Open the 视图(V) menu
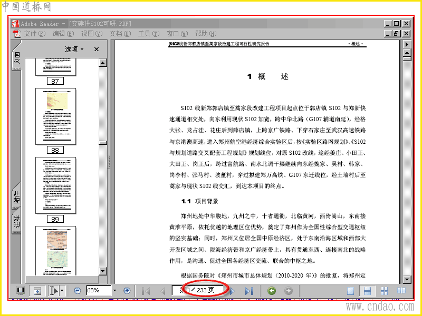 [92, 34]
